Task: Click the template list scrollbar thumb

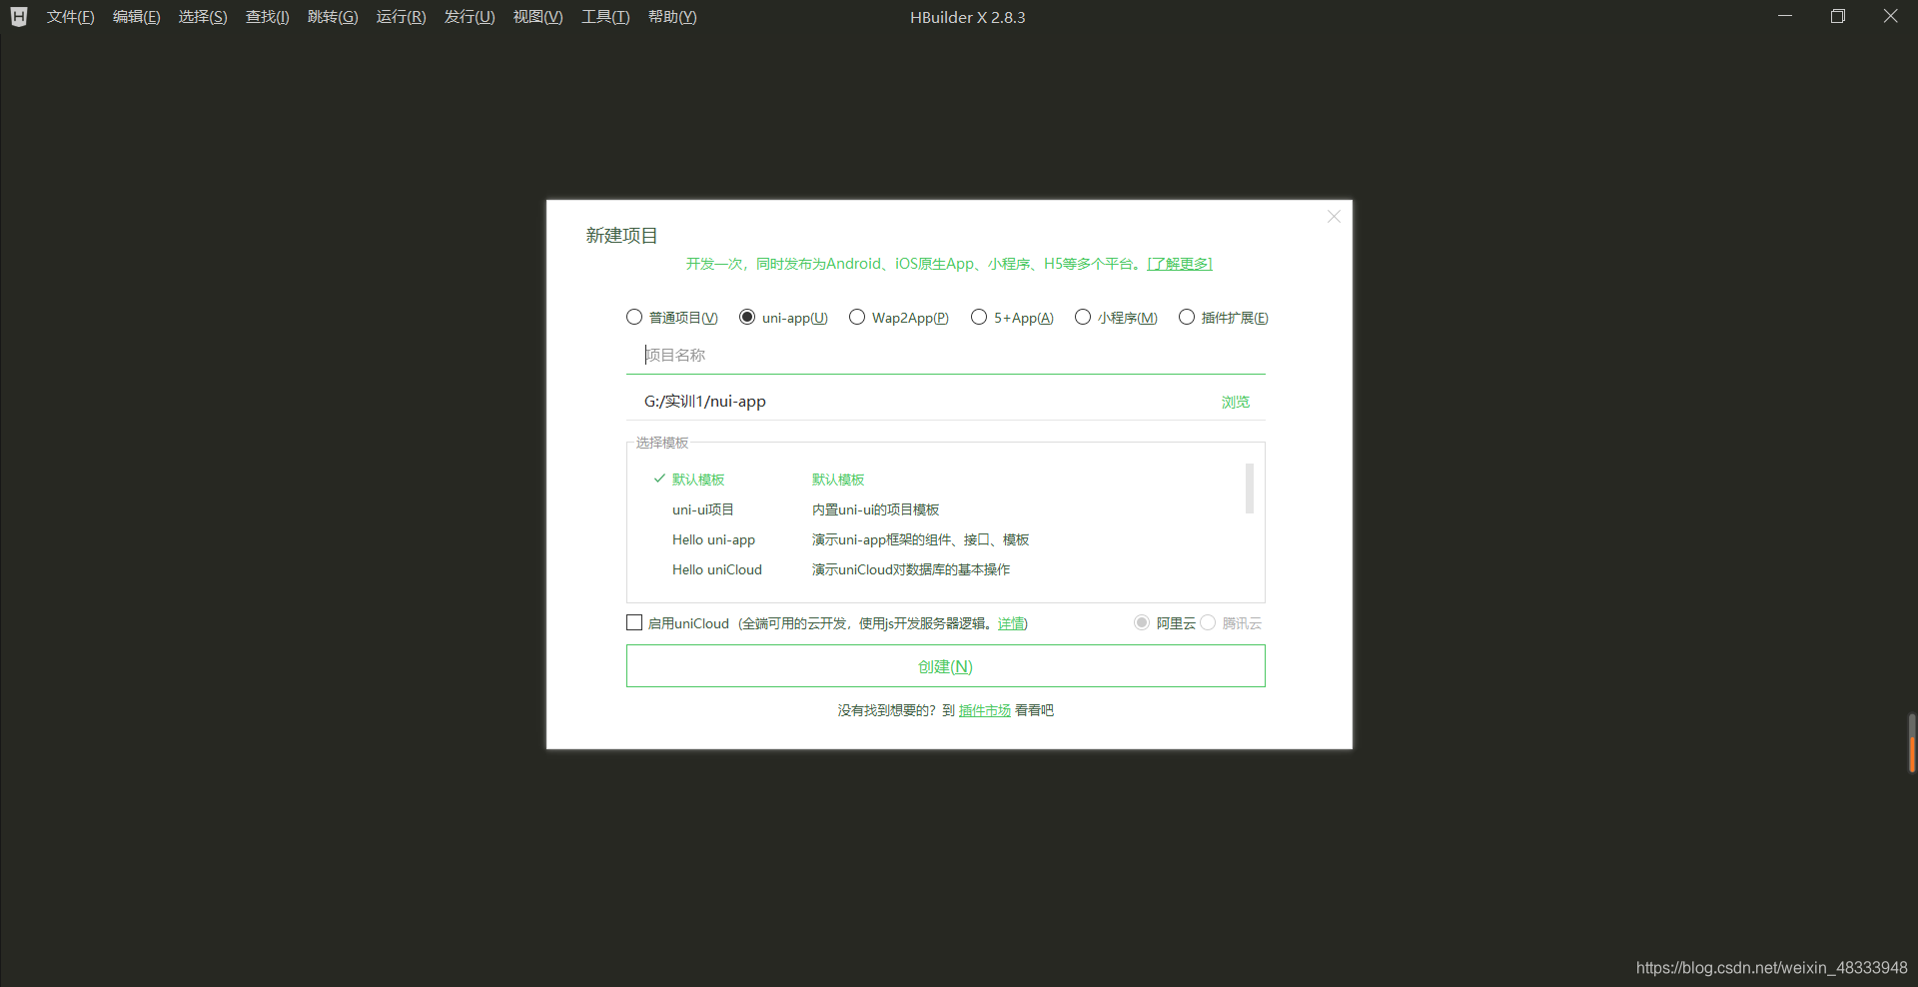Action: coord(1249,489)
